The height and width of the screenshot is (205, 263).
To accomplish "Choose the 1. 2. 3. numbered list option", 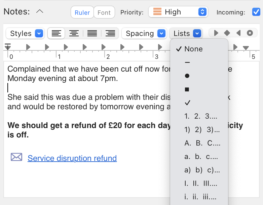I will 201,116.
